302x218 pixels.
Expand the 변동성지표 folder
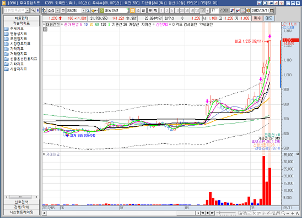16,33
